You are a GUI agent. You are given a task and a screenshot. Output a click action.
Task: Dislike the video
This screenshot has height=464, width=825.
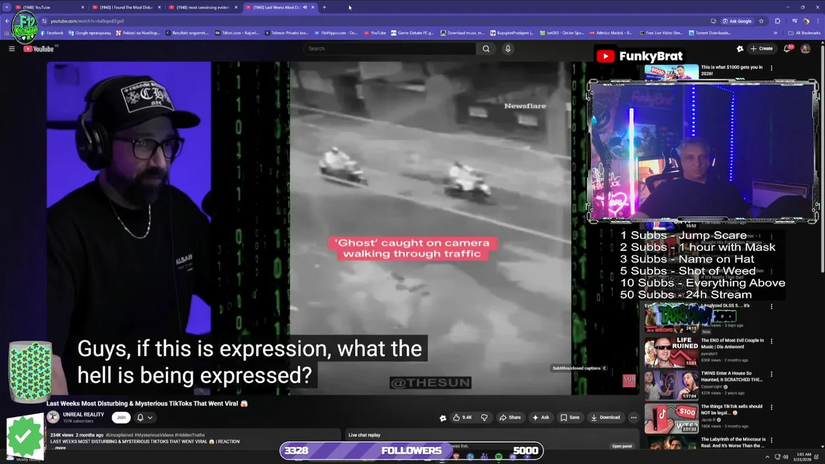(485, 417)
